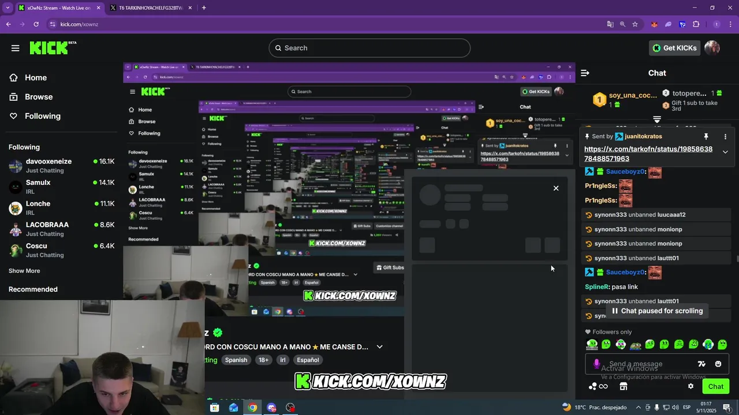
Task: Open Lonche channel in Following
Action: coord(61,208)
